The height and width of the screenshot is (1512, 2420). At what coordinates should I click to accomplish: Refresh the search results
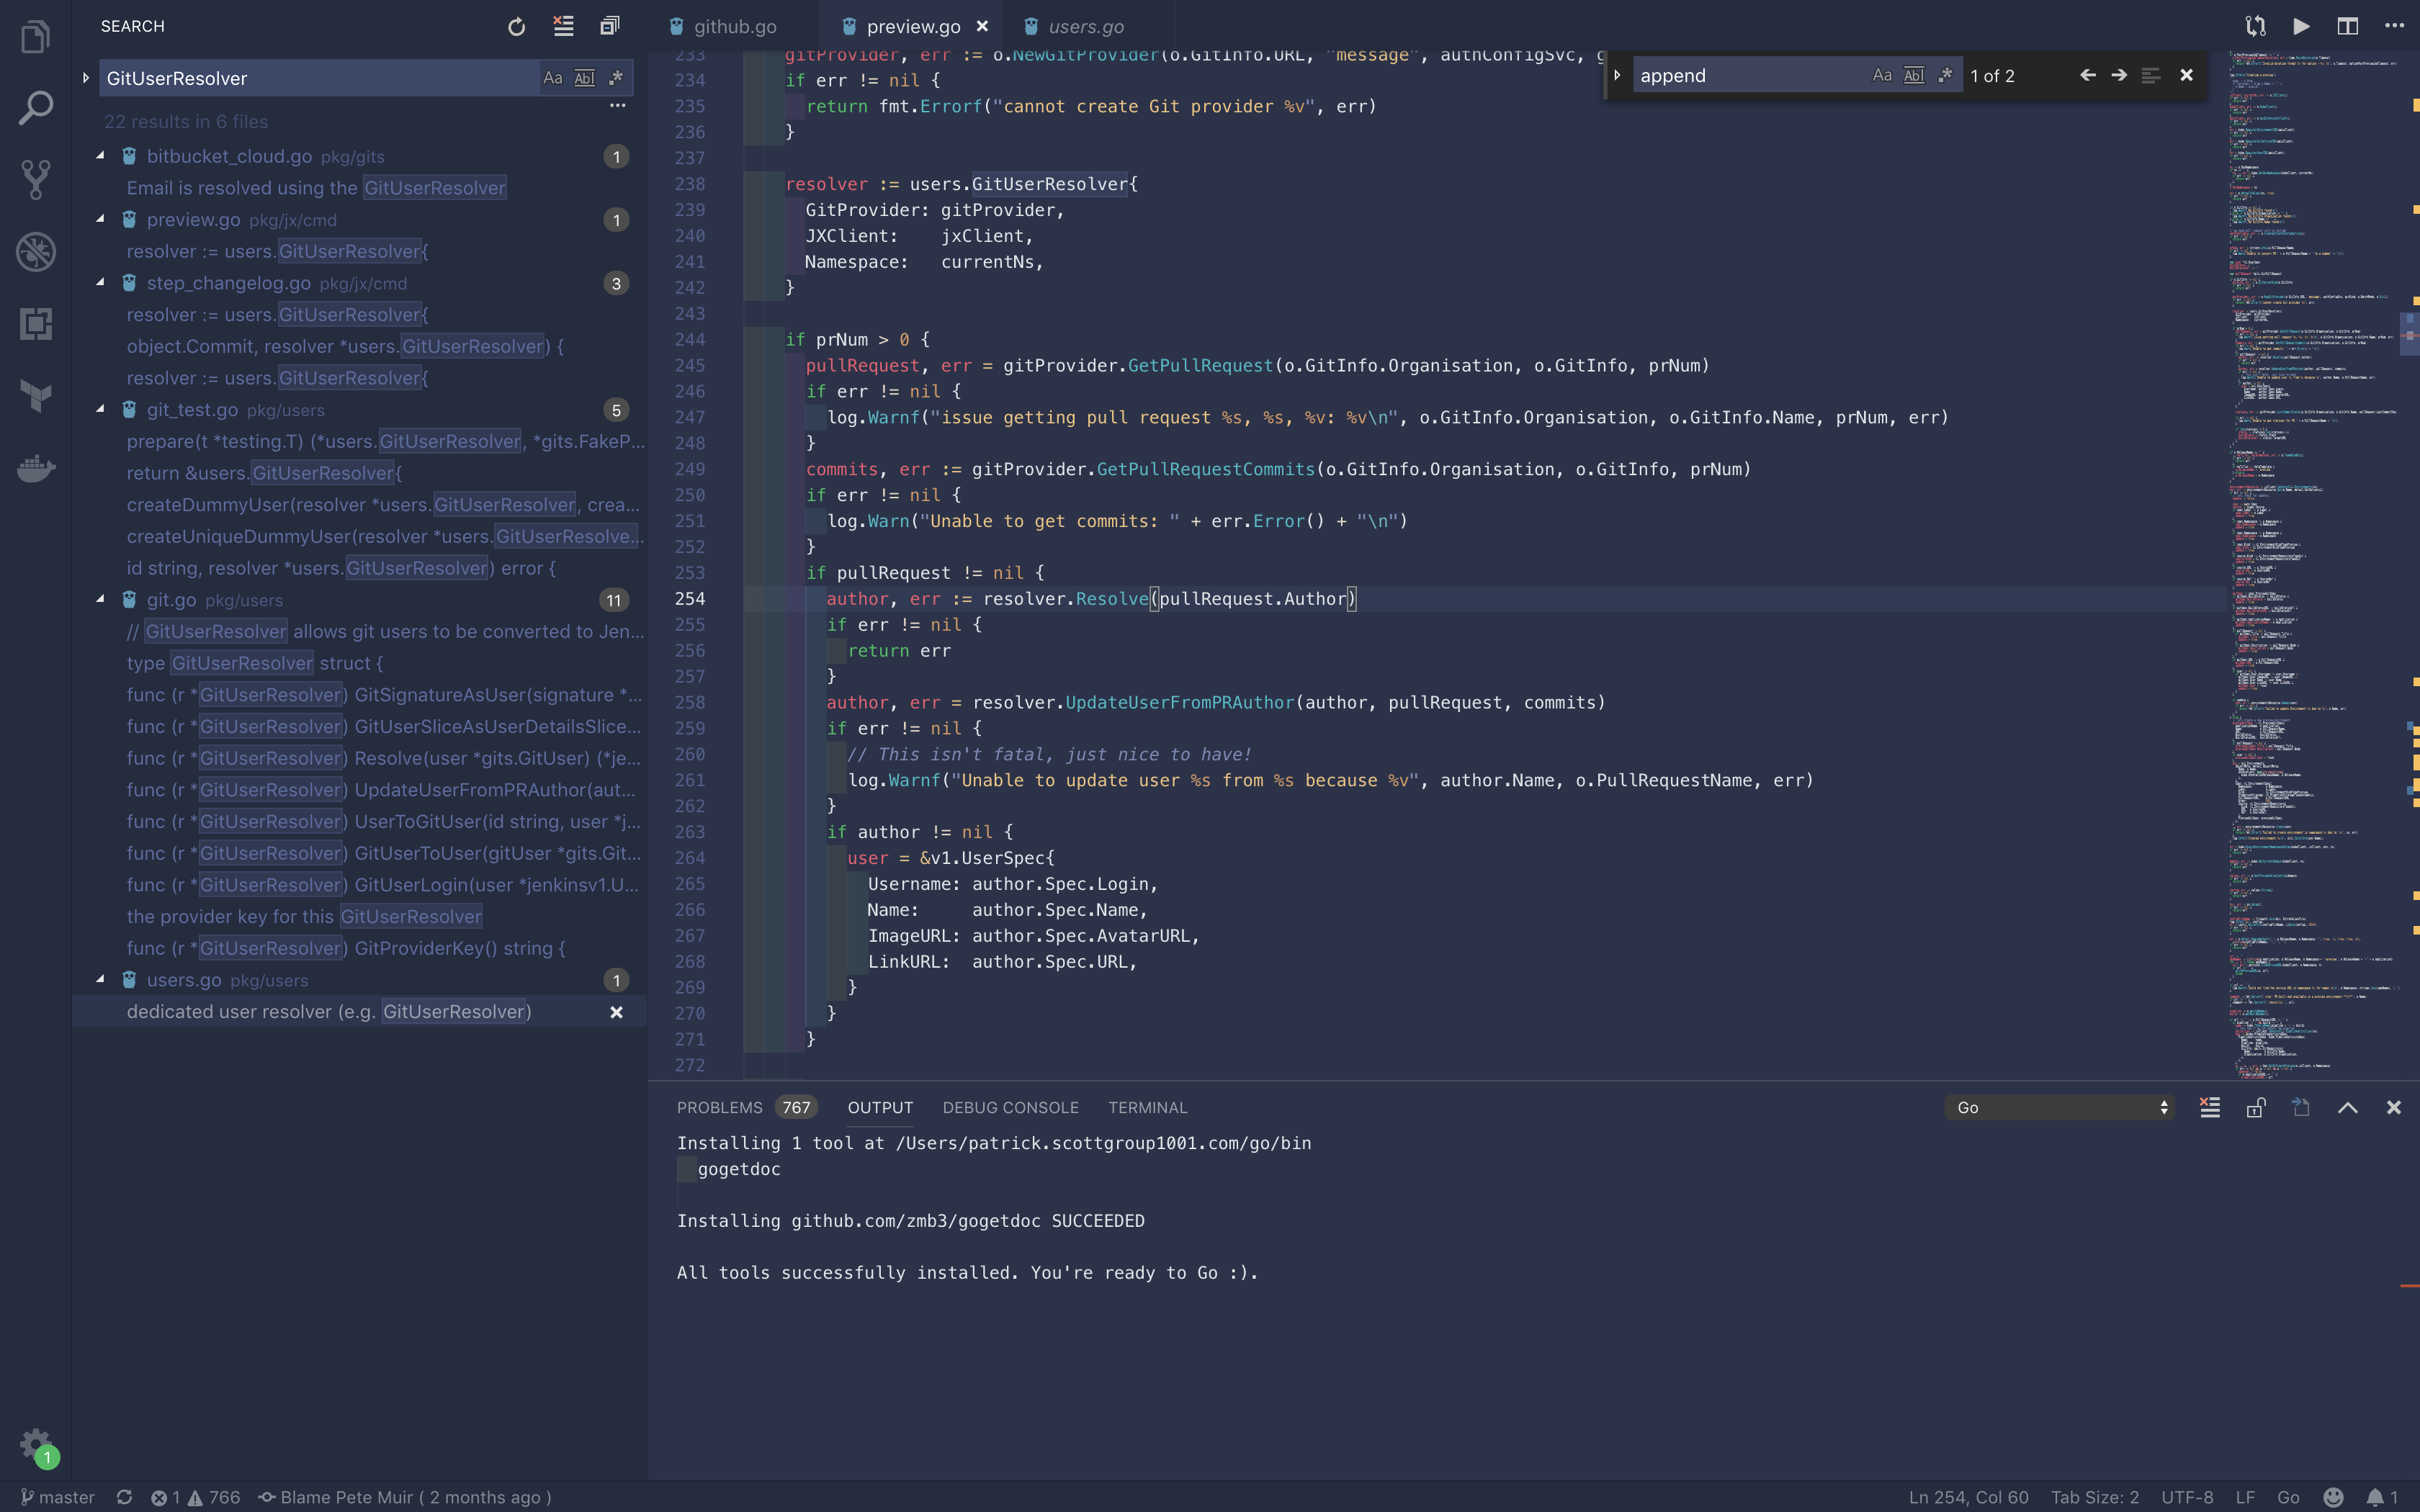point(516,26)
